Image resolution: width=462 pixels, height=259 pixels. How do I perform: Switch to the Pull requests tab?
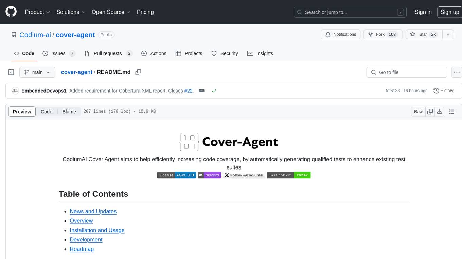tap(108, 53)
